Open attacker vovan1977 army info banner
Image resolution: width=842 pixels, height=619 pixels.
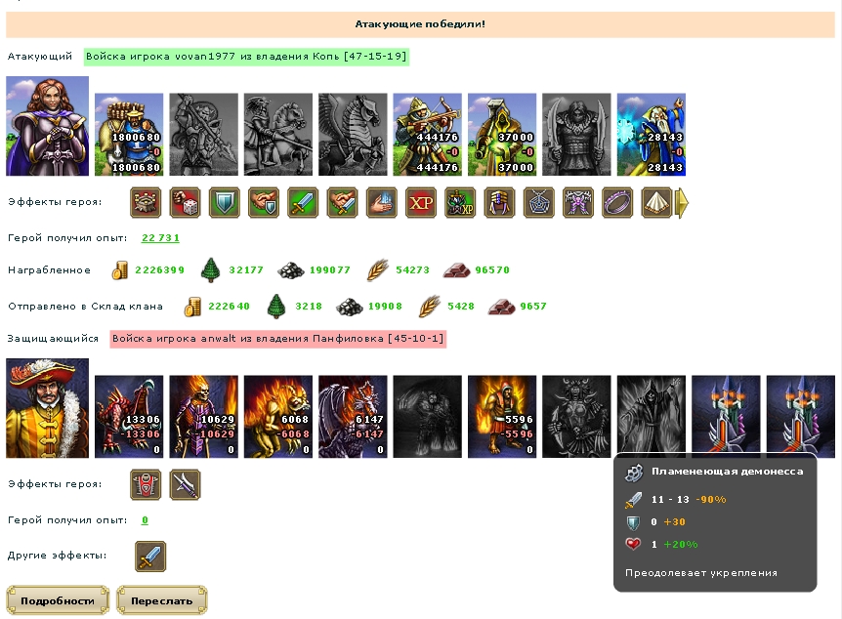pos(246,57)
